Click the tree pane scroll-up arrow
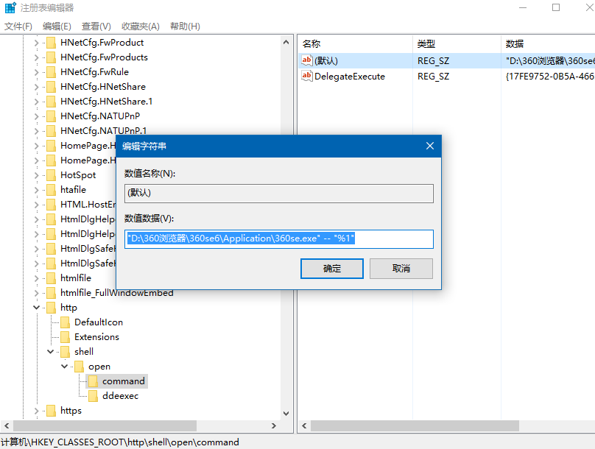The height and width of the screenshot is (449, 595). coord(286,42)
